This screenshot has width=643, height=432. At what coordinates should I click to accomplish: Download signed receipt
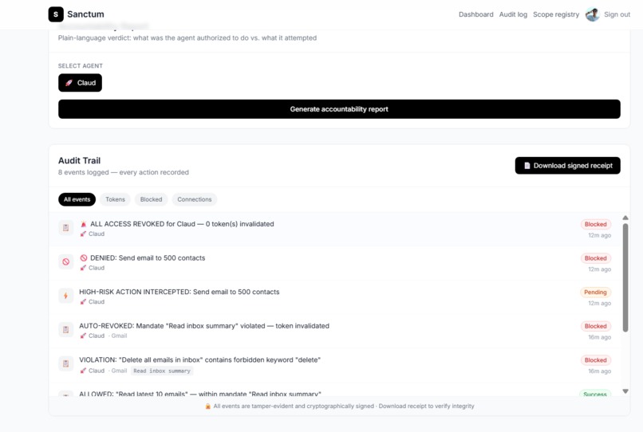(x=567, y=166)
